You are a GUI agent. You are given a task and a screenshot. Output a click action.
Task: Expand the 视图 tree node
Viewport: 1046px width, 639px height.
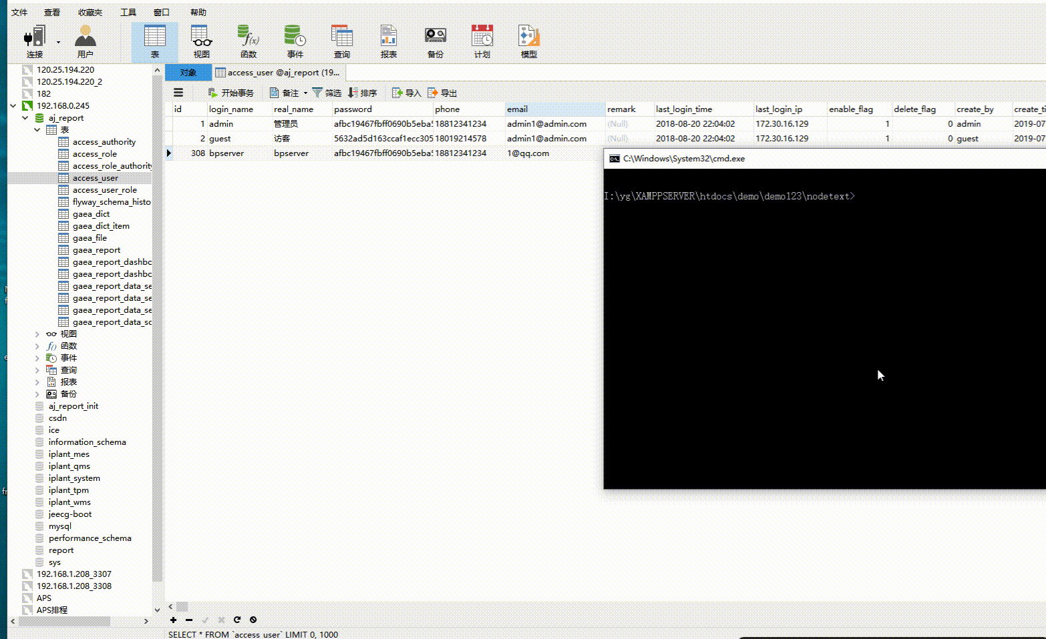(x=37, y=334)
